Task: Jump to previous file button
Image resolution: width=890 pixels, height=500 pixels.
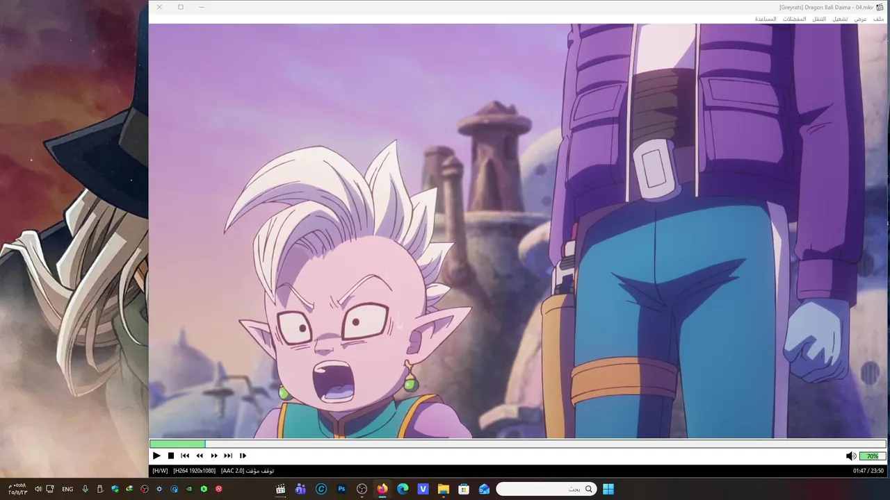Action: pos(185,456)
